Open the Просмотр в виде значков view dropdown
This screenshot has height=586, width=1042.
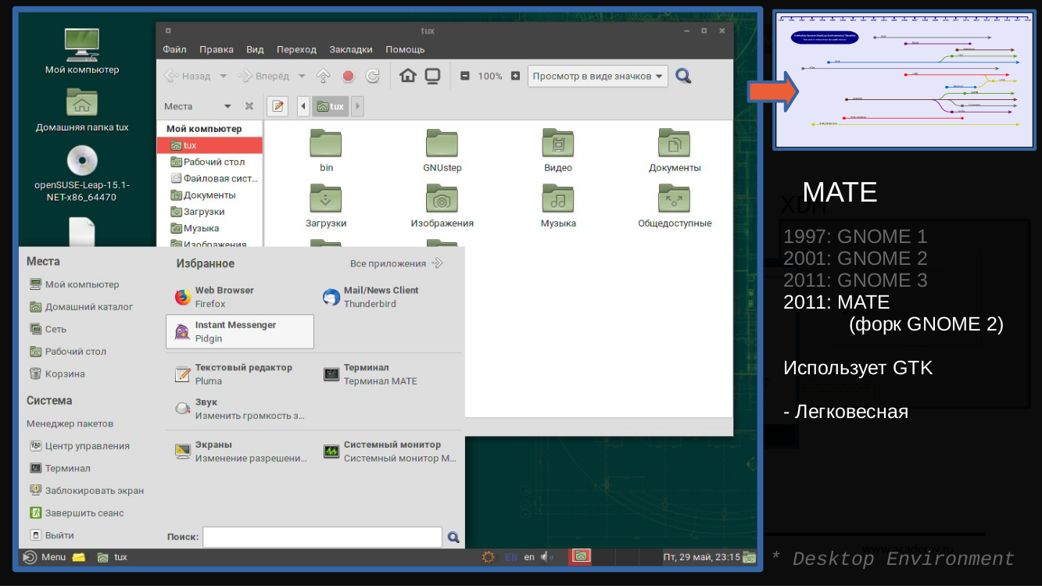tap(598, 77)
